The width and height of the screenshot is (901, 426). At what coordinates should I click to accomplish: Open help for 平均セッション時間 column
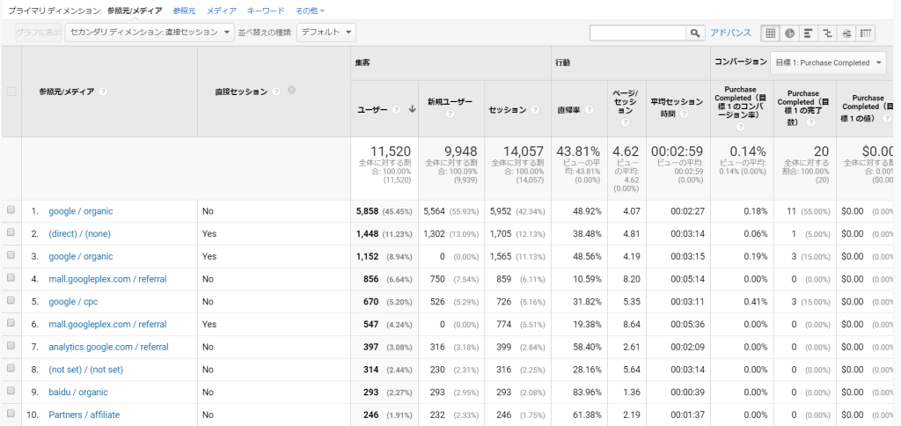click(684, 114)
